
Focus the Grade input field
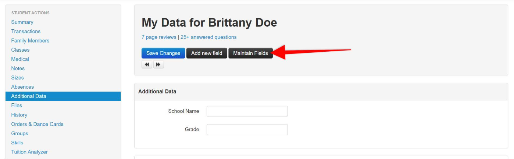pyautogui.click(x=247, y=130)
